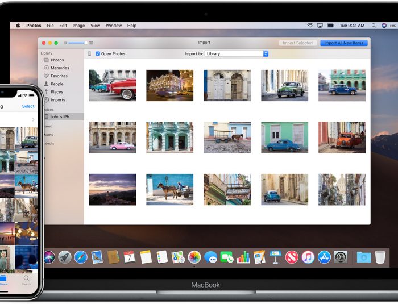This screenshot has height=304, width=398.
Task: Click Import All New Items button
Action: coord(343,43)
